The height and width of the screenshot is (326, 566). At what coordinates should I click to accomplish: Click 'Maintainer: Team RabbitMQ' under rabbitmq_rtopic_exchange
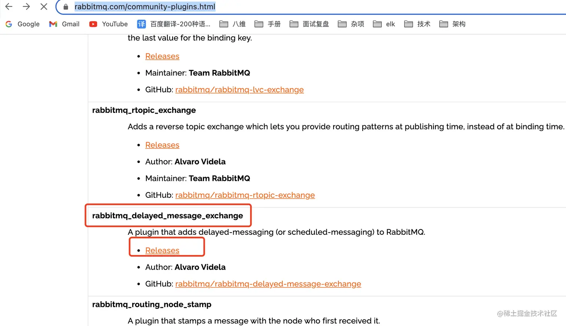point(198,178)
